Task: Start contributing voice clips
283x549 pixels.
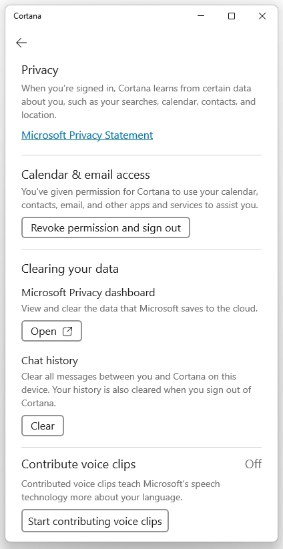Action: tap(95, 521)
